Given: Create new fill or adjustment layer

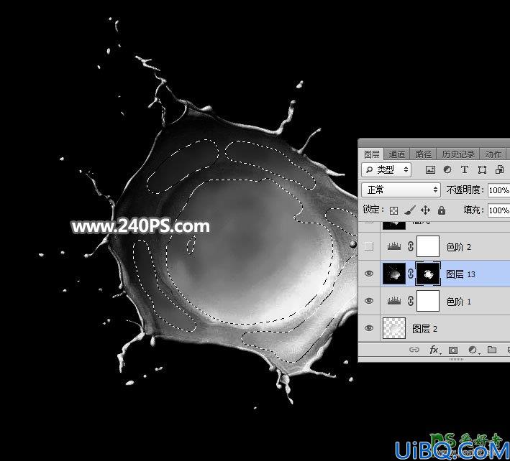Looking at the screenshot, I should pyautogui.click(x=473, y=350).
